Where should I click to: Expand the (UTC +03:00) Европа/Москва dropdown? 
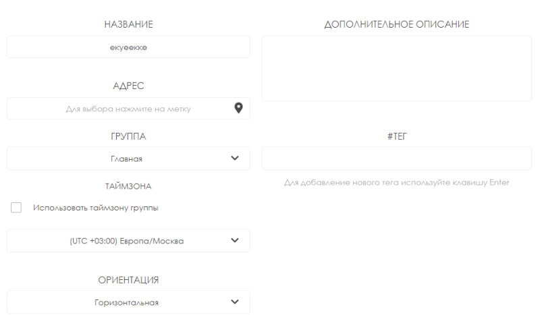pyautogui.click(x=127, y=240)
